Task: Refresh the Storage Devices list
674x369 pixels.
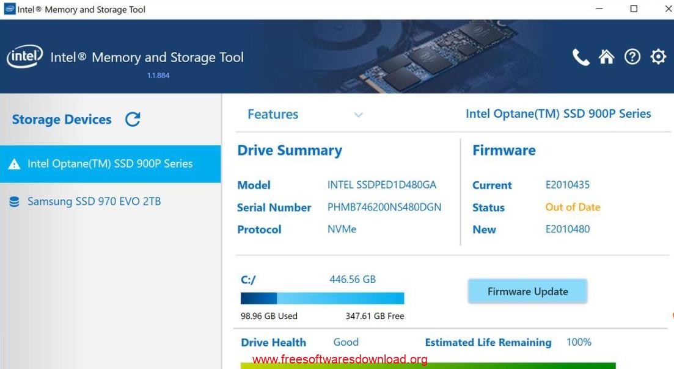Action: pyautogui.click(x=133, y=119)
